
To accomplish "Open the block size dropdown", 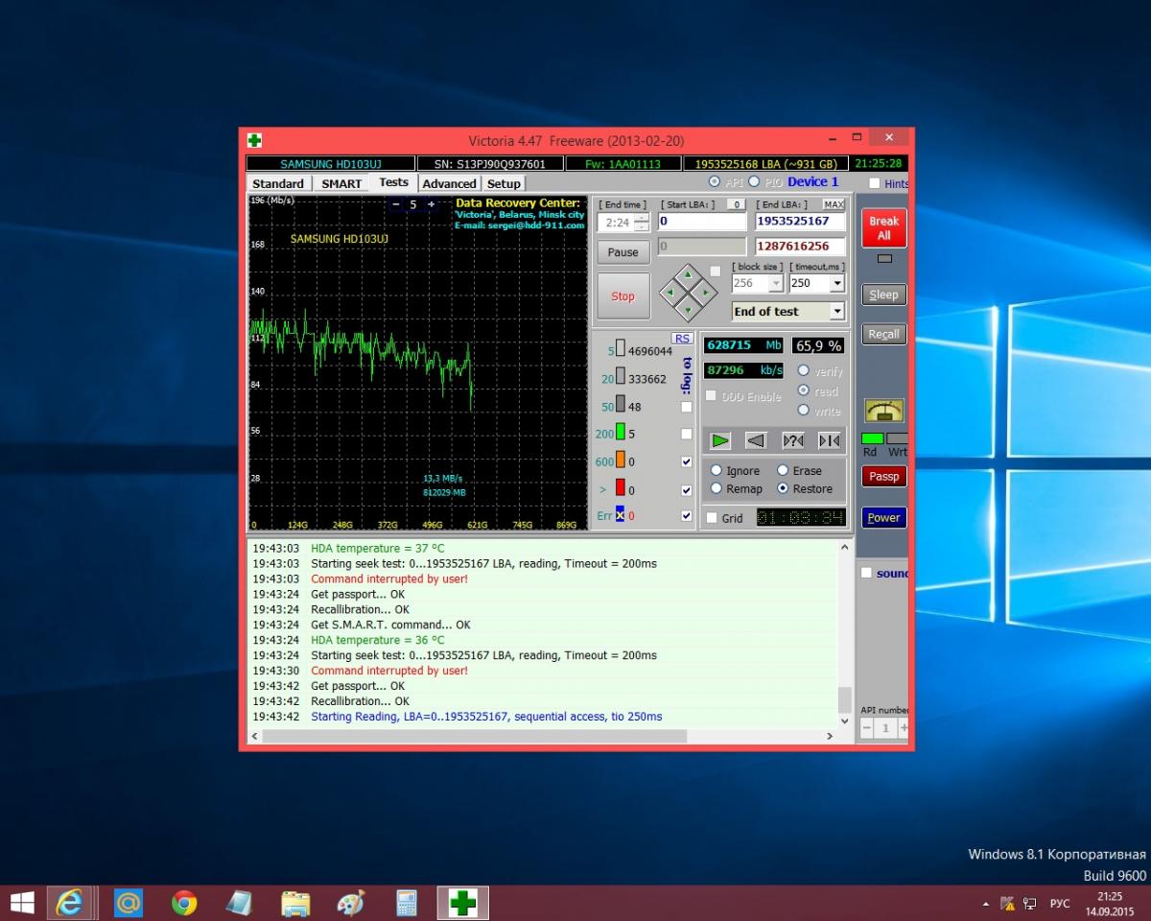I will tap(775, 284).
